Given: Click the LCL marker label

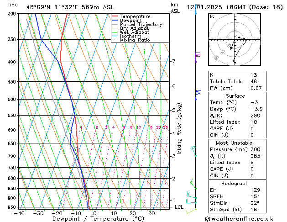Looking at the screenshot, I should [x=179, y=207].
